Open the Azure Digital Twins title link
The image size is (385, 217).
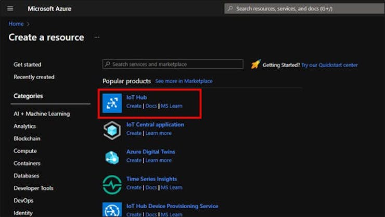pos(151,152)
